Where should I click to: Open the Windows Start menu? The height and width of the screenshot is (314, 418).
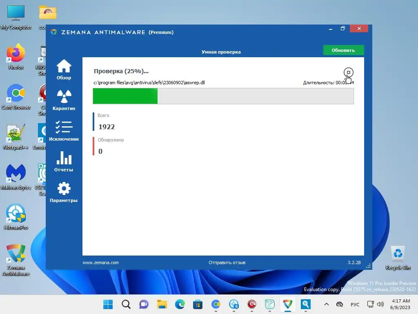click(x=108, y=304)
